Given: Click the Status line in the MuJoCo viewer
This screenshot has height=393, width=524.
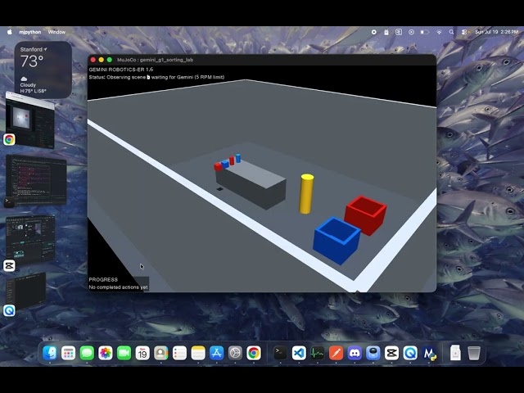Looking at the screenshot, I should tap(156, 77).
